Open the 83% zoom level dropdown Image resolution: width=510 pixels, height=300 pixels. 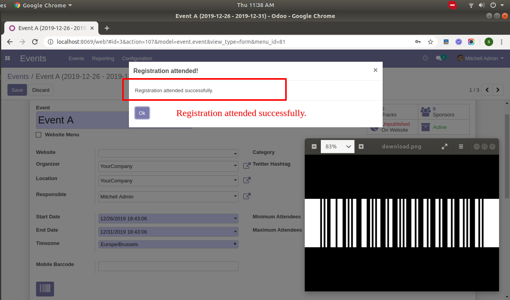point(338,146)
